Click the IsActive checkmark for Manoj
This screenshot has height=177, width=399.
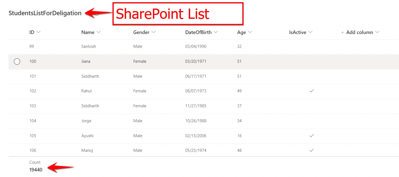[x=312, y=150]
